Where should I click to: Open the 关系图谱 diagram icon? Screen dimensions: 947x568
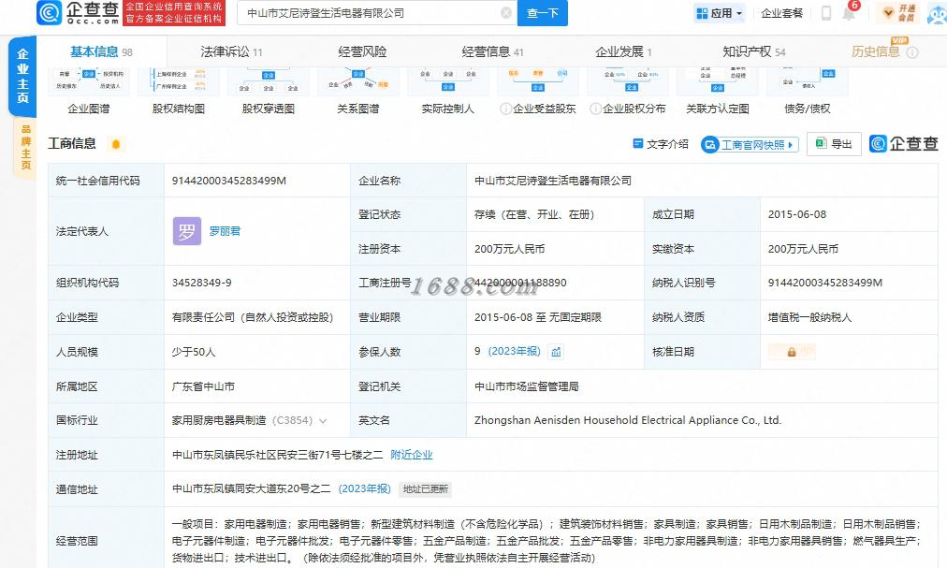click(358, 81)
